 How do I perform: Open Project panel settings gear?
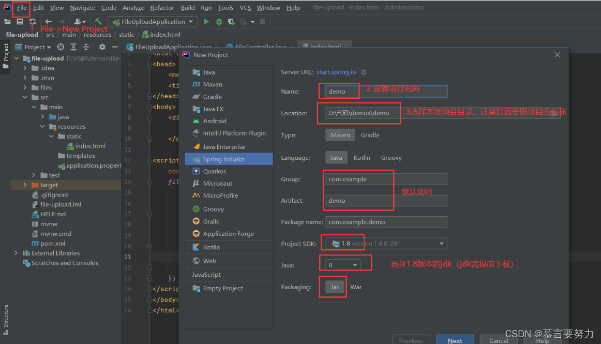point(102,47)
